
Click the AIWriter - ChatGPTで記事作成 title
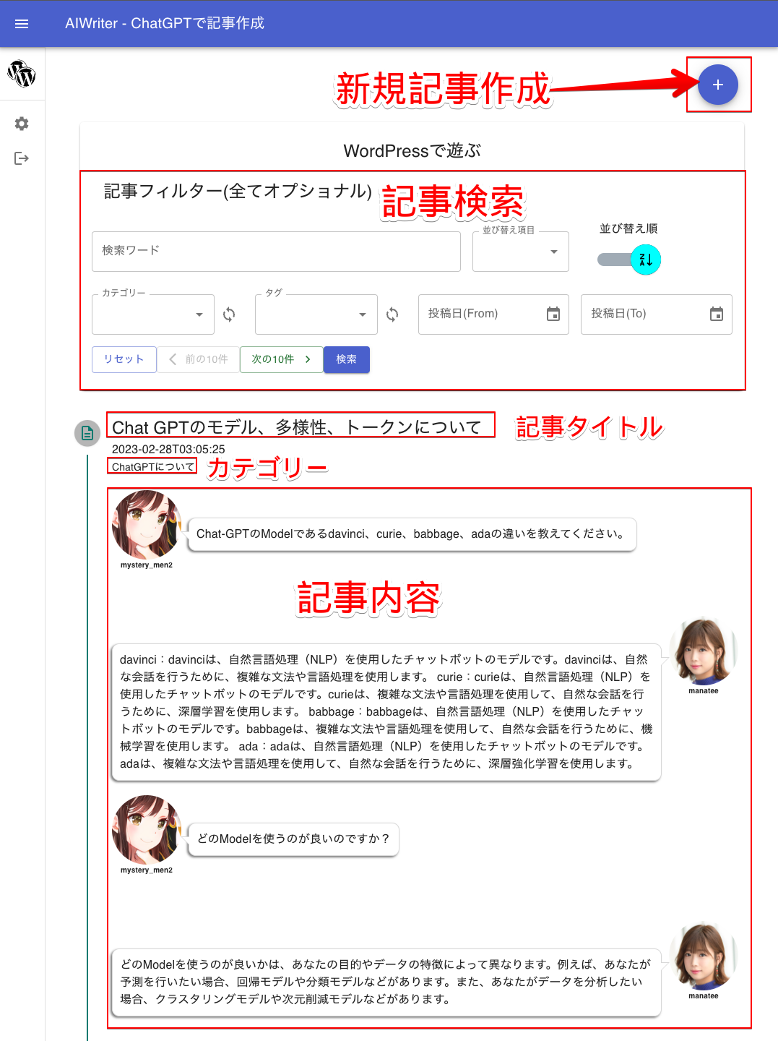pos(165,23)
